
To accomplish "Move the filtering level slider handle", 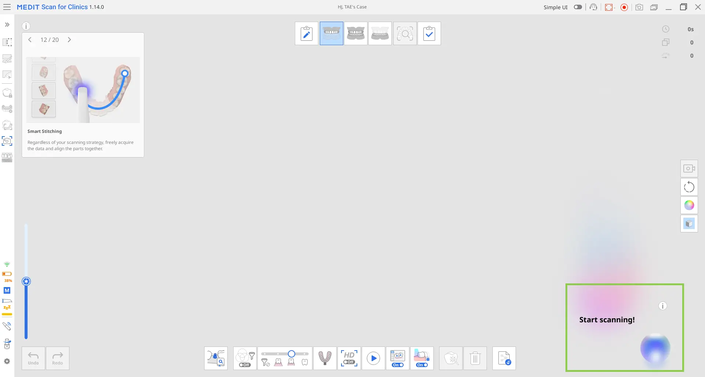I will pyautogui.click(x=292, y=354).
